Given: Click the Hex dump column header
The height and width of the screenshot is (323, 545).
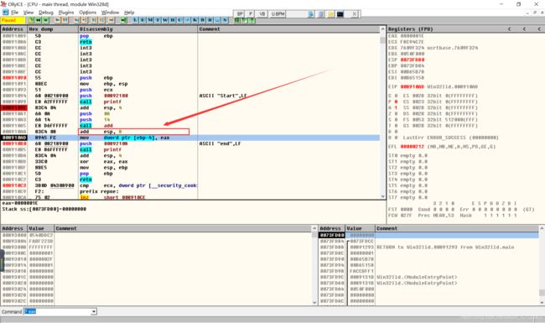Looking at the screenshot, I should [x=53, y=29].
